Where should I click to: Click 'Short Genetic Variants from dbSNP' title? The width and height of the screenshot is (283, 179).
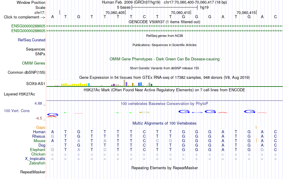(x=164, y=68)
